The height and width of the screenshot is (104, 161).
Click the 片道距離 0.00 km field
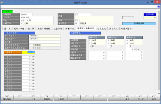pos(131,49)
